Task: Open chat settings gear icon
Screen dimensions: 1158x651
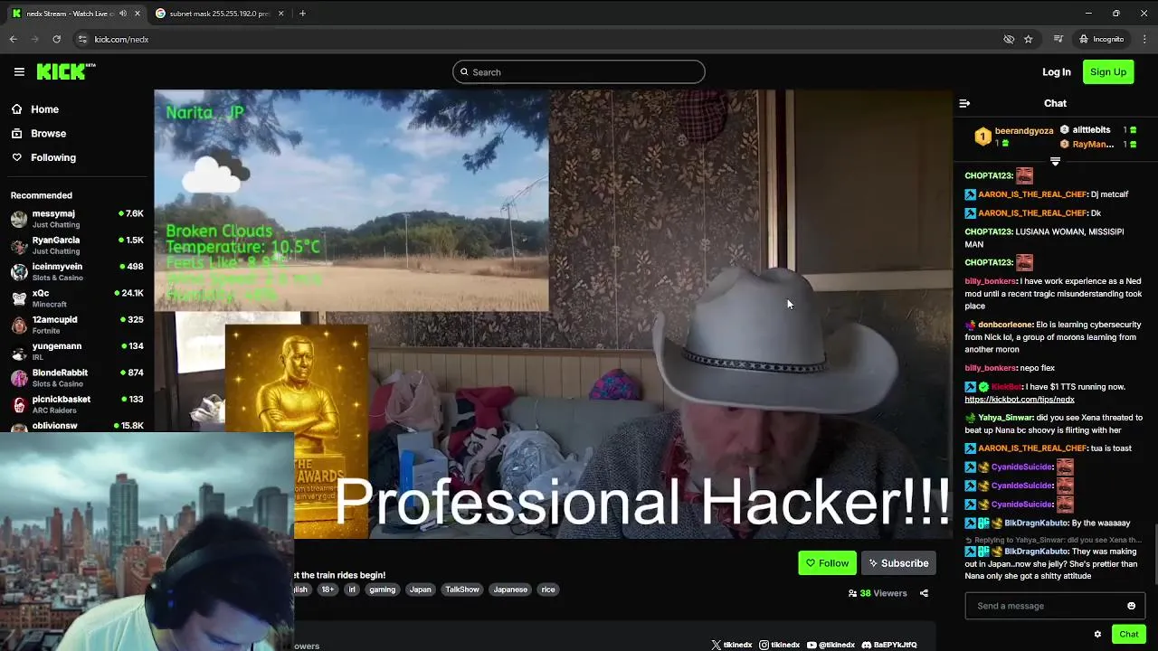Action: 1097,634
